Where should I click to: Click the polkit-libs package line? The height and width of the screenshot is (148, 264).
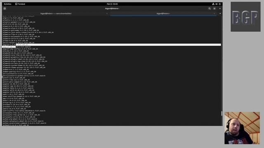point(16,80)
